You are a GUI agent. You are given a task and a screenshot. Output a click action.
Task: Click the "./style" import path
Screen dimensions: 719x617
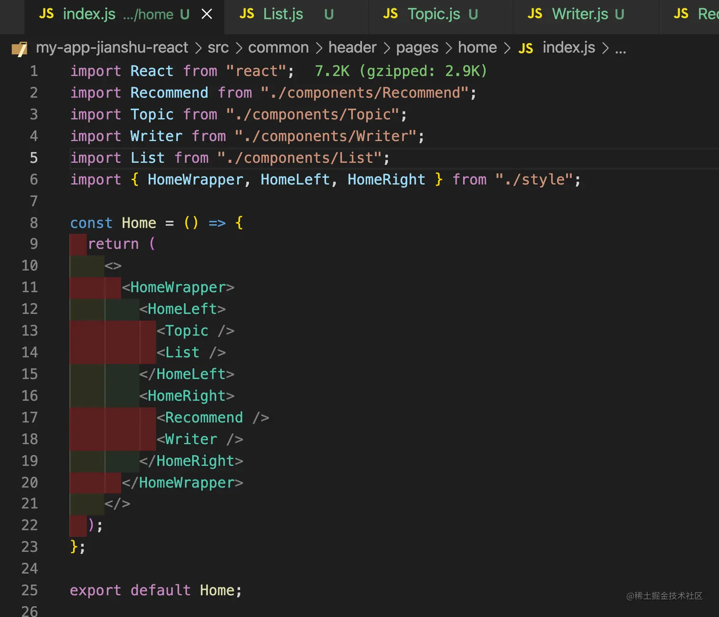coord(534,180)
